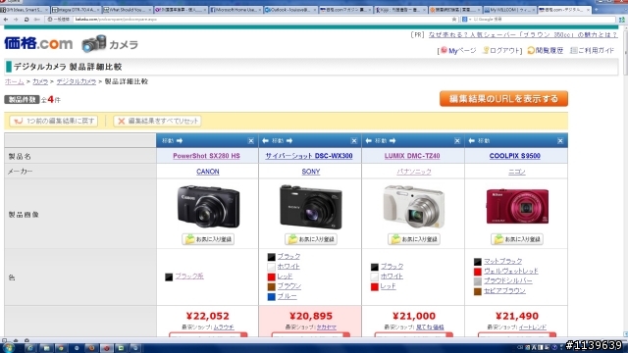The image size is (628, 353).
Task: Open the パナソニック maker link
Action: [x=414, y=172]
